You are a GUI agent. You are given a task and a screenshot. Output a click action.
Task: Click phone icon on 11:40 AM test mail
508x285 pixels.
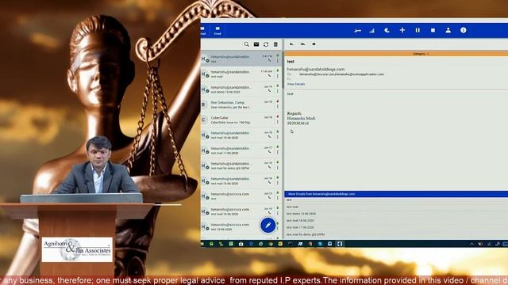click(270, 76)
